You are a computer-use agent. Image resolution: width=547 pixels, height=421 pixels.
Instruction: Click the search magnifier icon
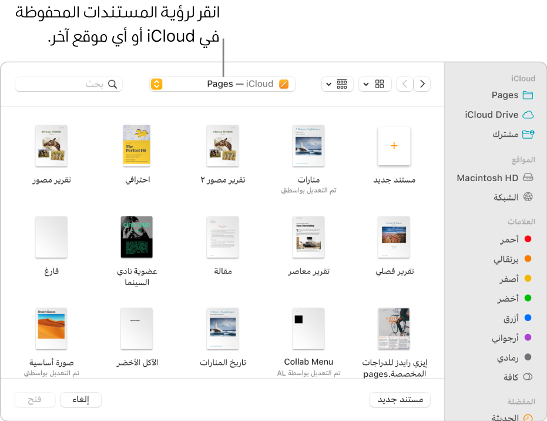pyautogui.click(x=113, y=84)
